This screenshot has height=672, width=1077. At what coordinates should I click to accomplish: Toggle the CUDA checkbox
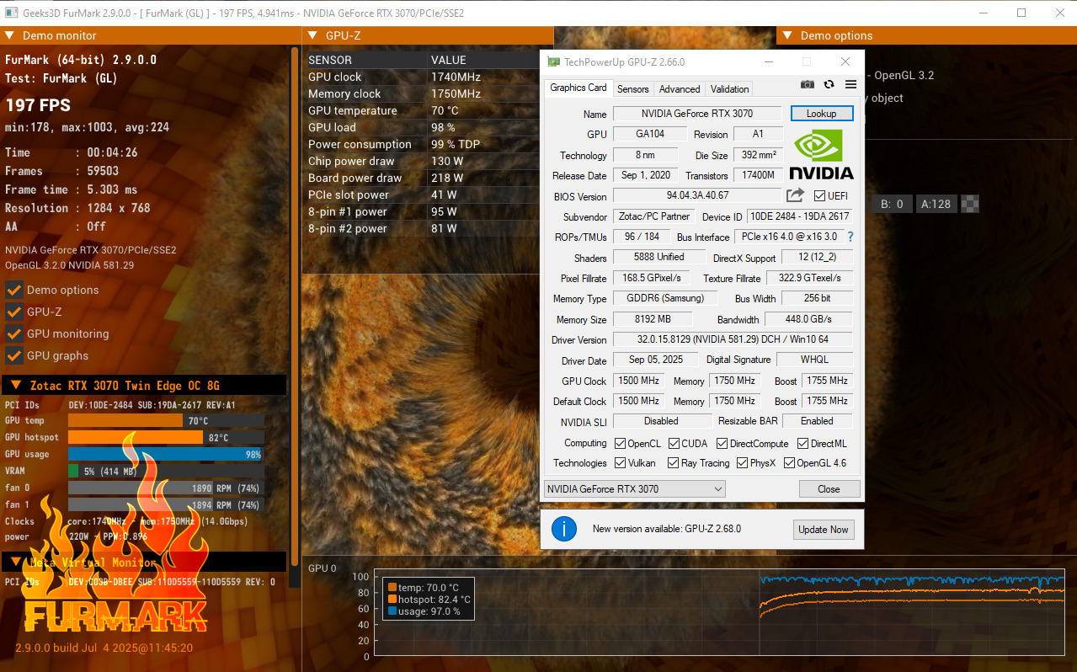click(674, 443)
